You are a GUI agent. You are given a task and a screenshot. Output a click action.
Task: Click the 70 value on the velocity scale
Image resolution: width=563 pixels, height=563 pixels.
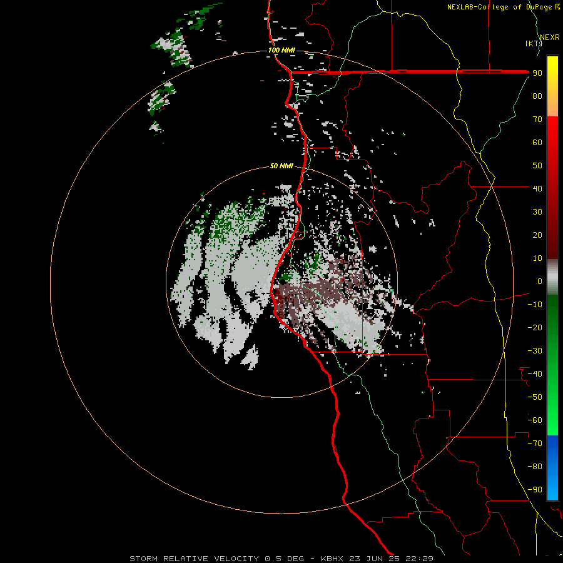click(537, 119)
